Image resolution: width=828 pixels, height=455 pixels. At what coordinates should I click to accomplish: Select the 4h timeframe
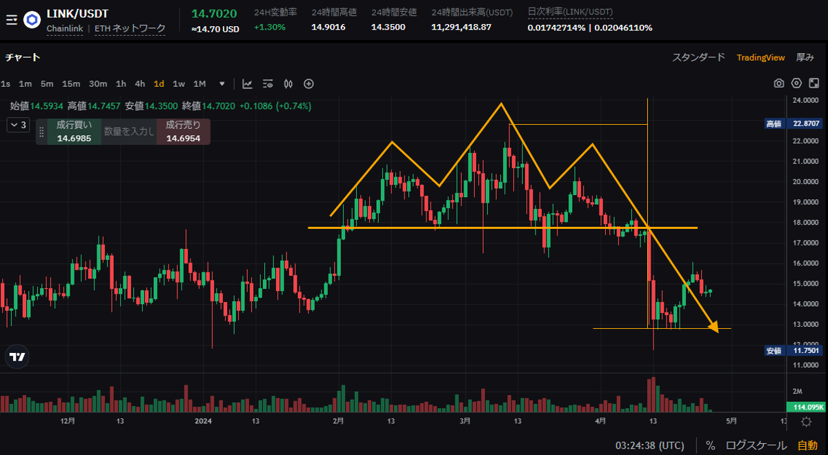pos(140,84)
